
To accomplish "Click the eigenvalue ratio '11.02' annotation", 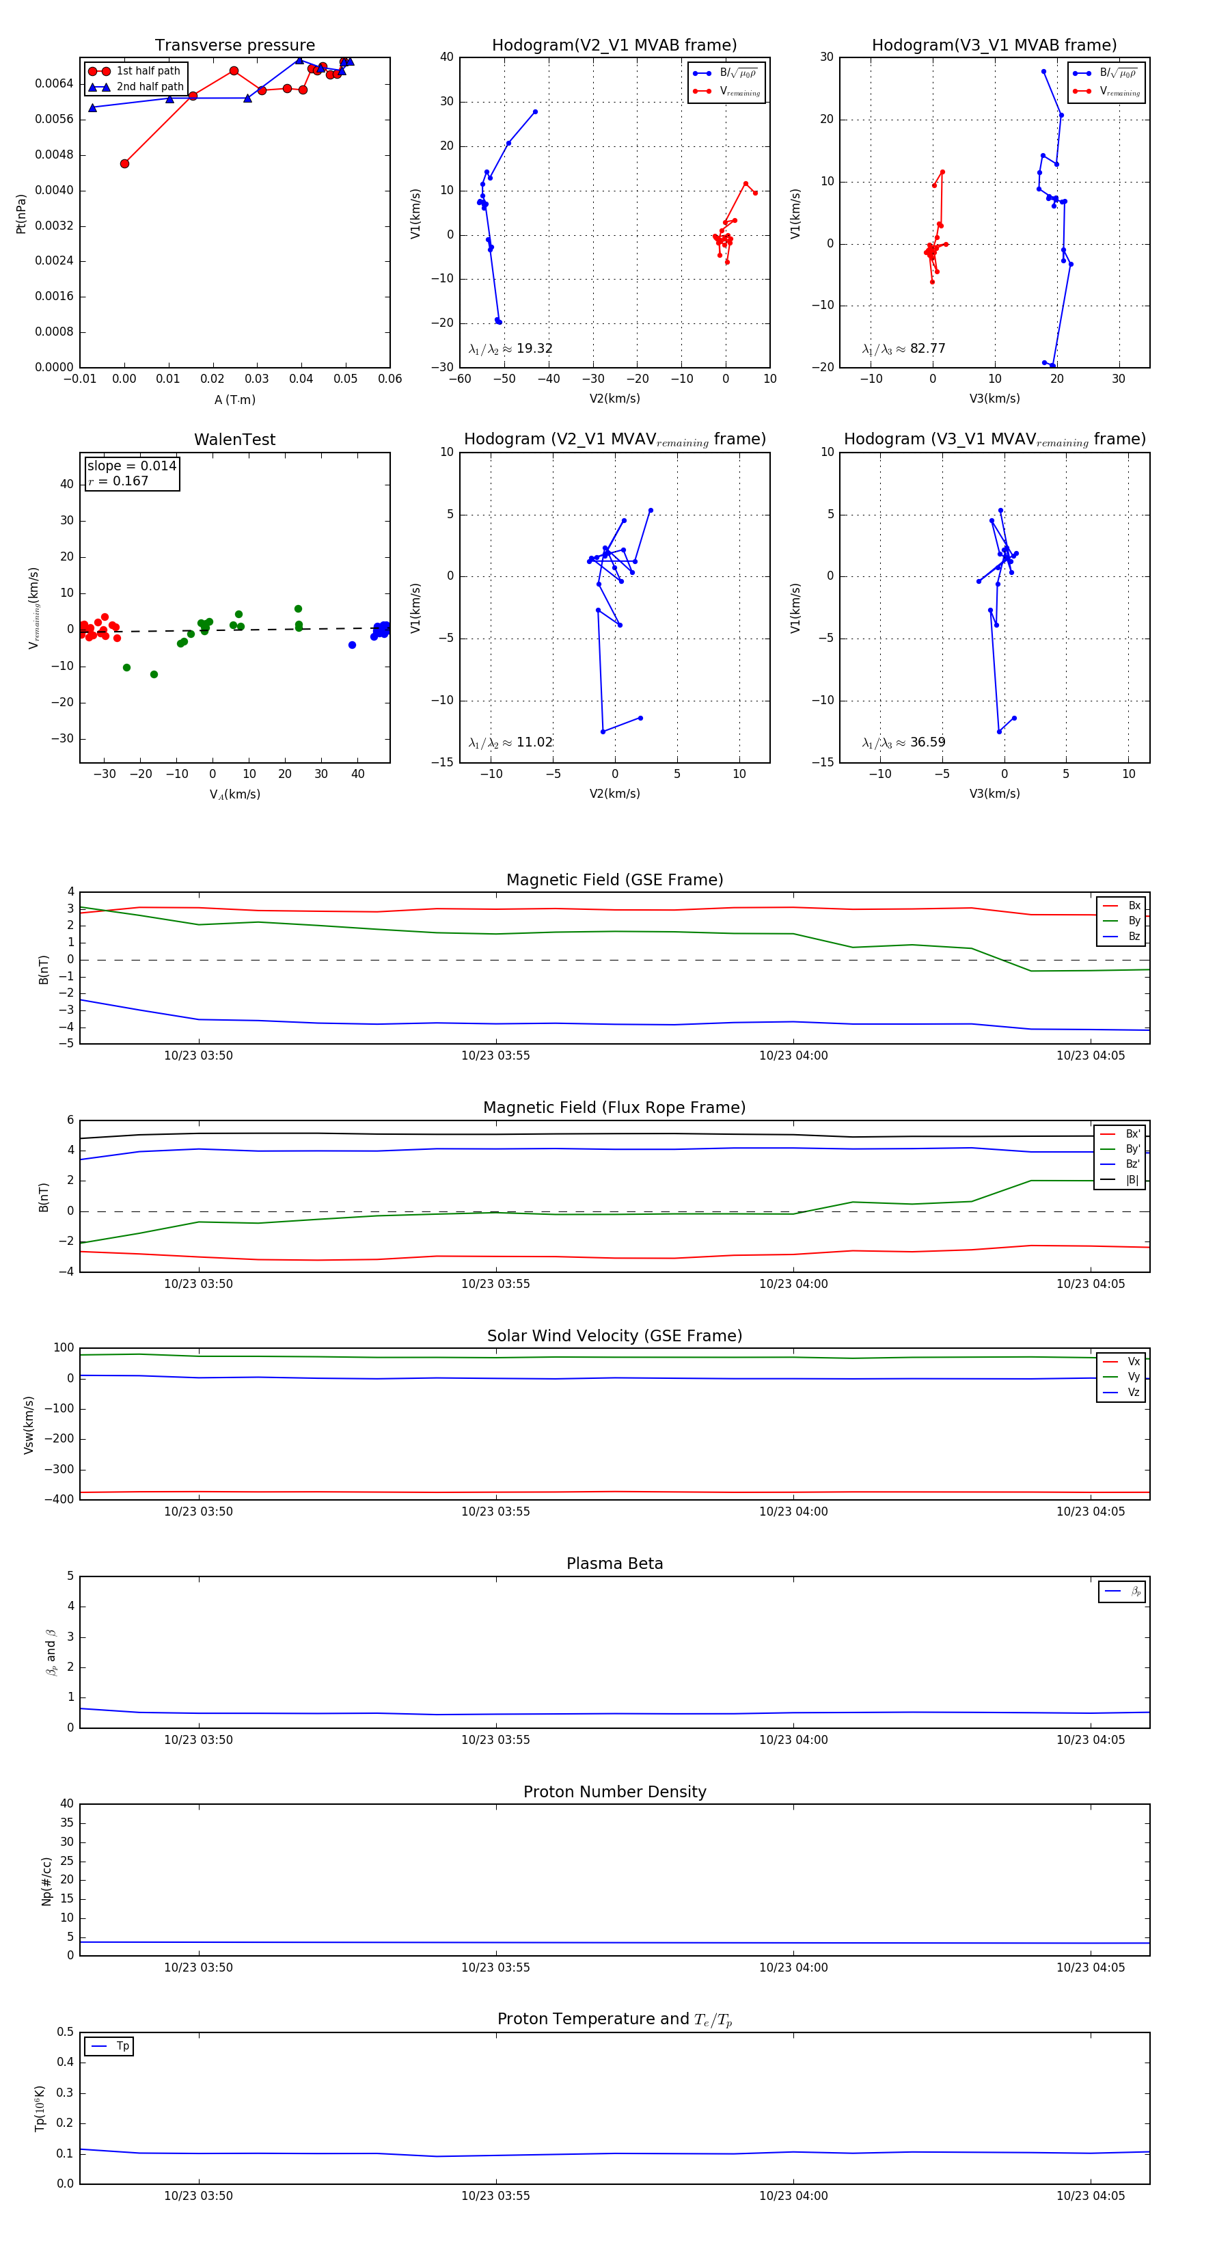I will [510, 742].
